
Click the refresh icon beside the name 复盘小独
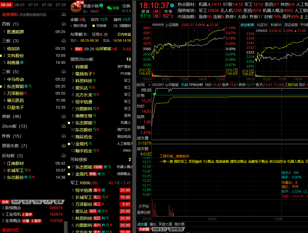point(101,6)
